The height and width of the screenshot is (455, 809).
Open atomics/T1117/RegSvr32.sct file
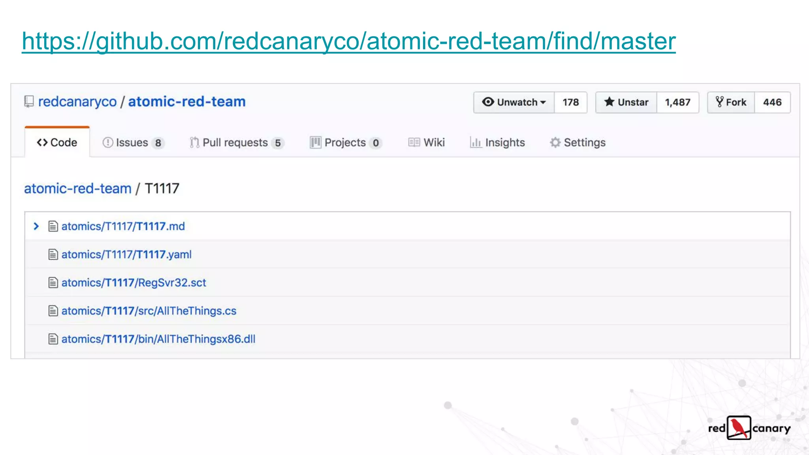click(134, 283)
